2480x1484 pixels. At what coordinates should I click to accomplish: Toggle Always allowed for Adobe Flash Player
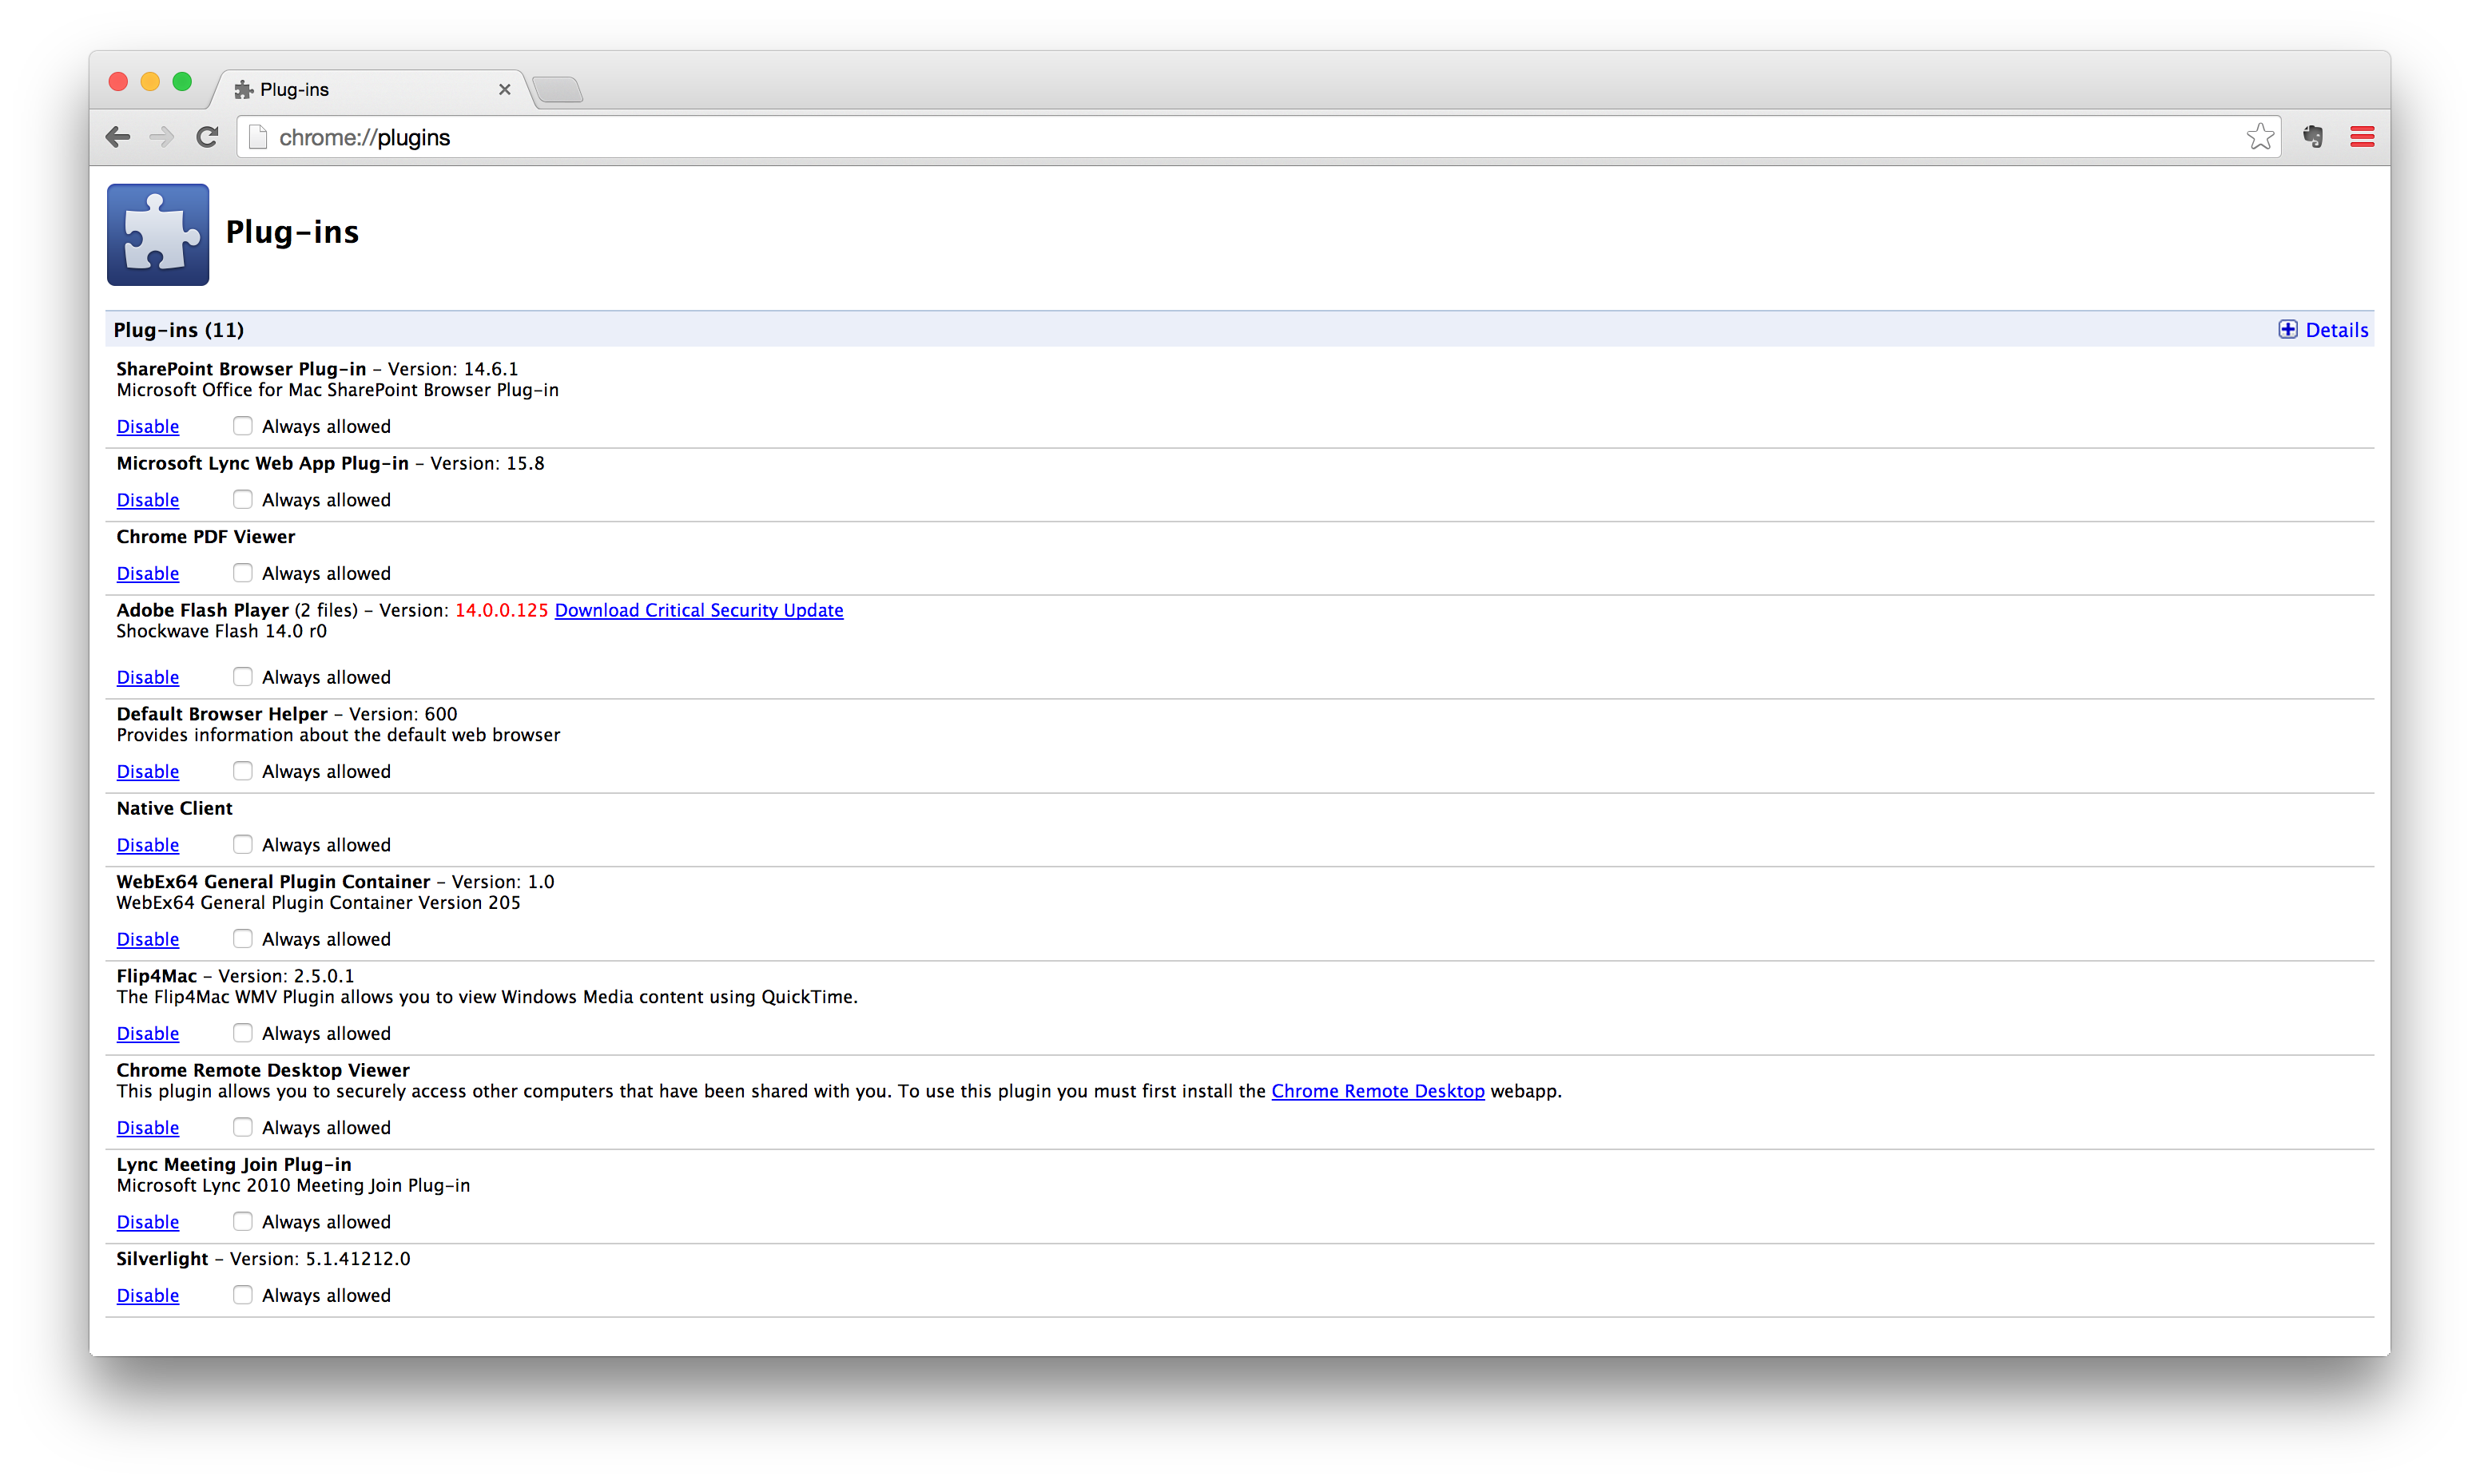point(240,675)
